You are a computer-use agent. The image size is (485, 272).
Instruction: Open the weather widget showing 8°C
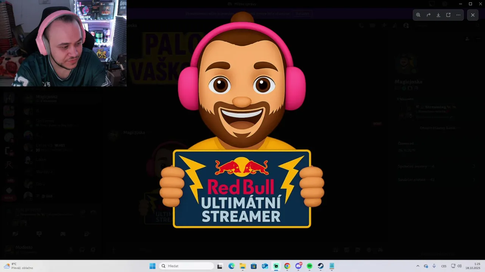18,266
